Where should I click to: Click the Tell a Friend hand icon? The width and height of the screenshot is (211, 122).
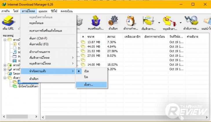pyautogui.click(x=207, y=21)
